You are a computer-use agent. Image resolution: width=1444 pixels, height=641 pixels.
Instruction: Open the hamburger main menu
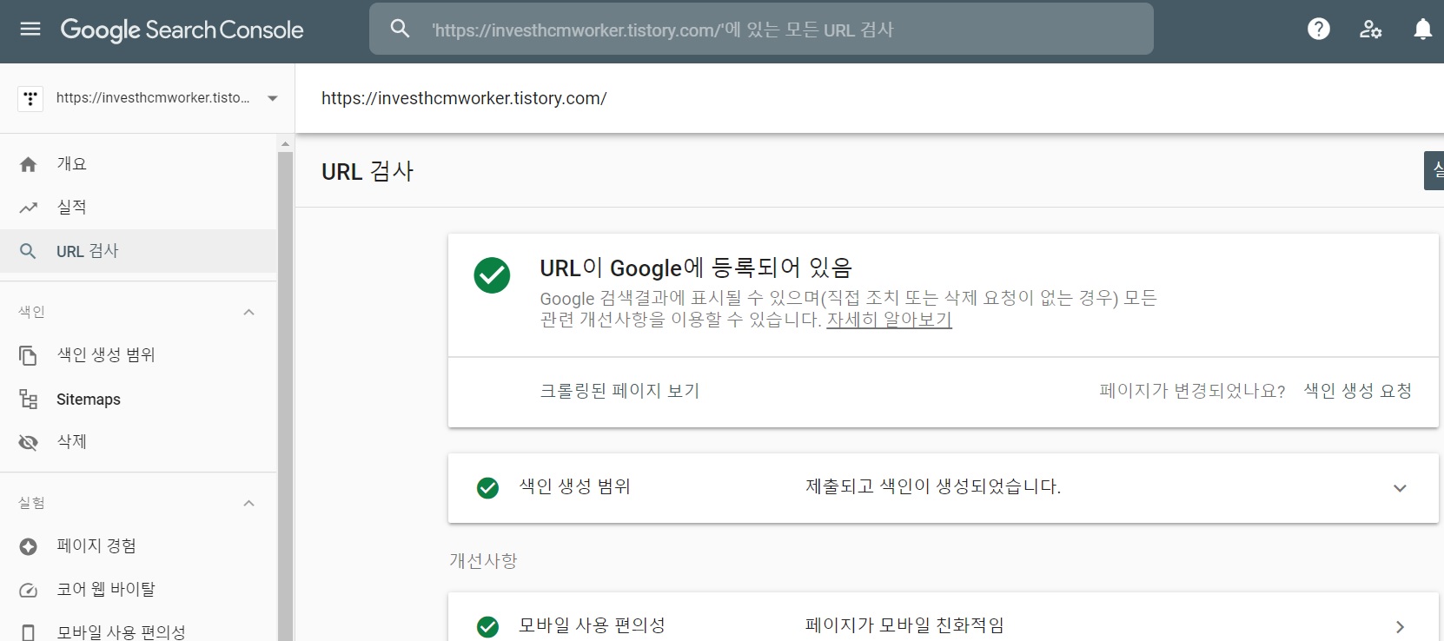click(x=30, y=30)
